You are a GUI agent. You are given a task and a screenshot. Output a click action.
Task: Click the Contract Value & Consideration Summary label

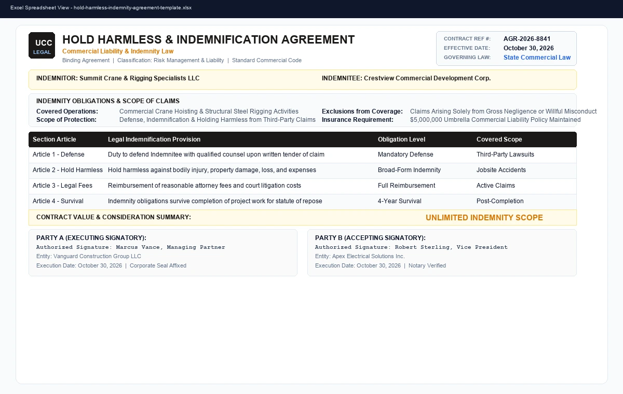coord(114,217)
